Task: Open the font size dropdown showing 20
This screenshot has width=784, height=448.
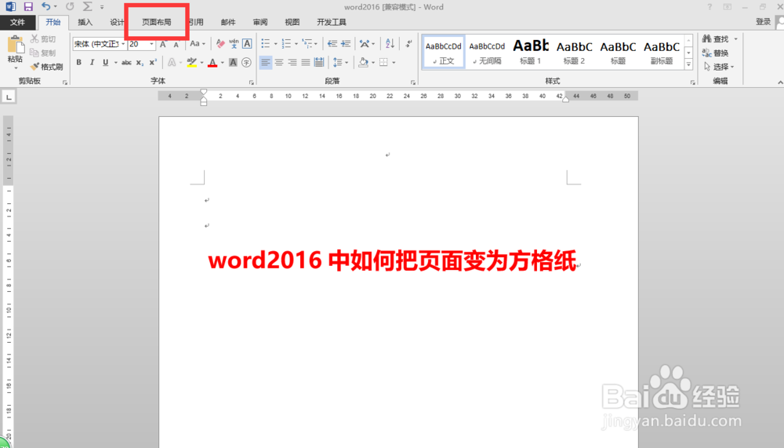Action: point(151,44)
